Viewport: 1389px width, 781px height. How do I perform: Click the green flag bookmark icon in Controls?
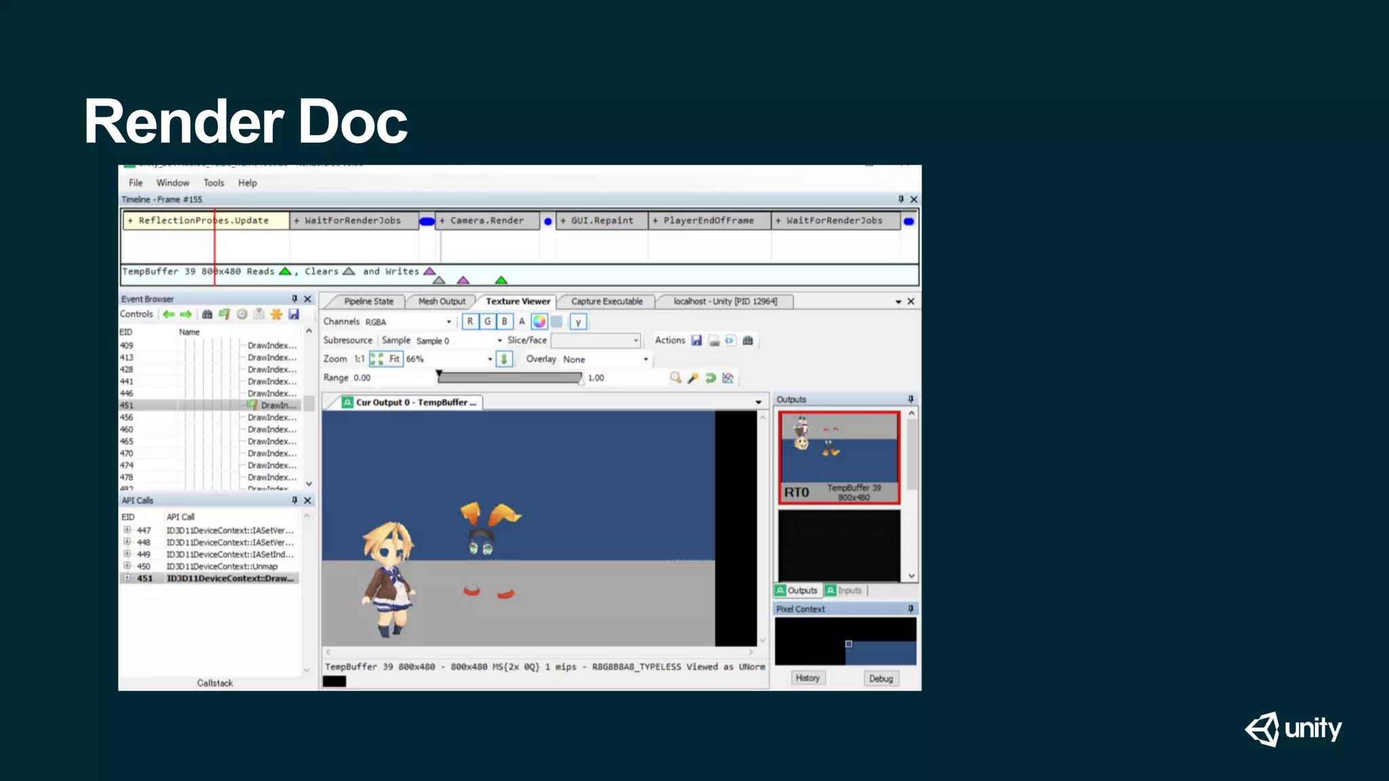[x=224, y=315]
